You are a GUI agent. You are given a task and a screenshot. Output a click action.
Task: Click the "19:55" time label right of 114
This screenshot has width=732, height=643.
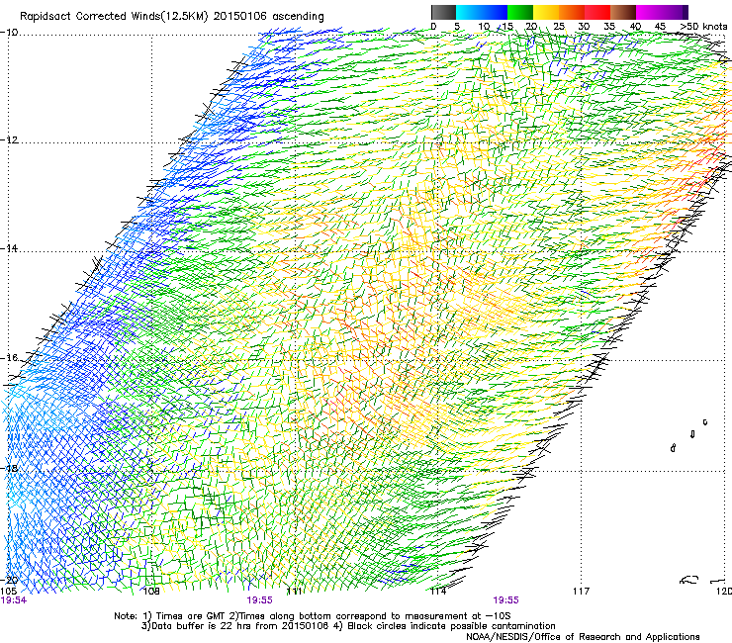506,600
